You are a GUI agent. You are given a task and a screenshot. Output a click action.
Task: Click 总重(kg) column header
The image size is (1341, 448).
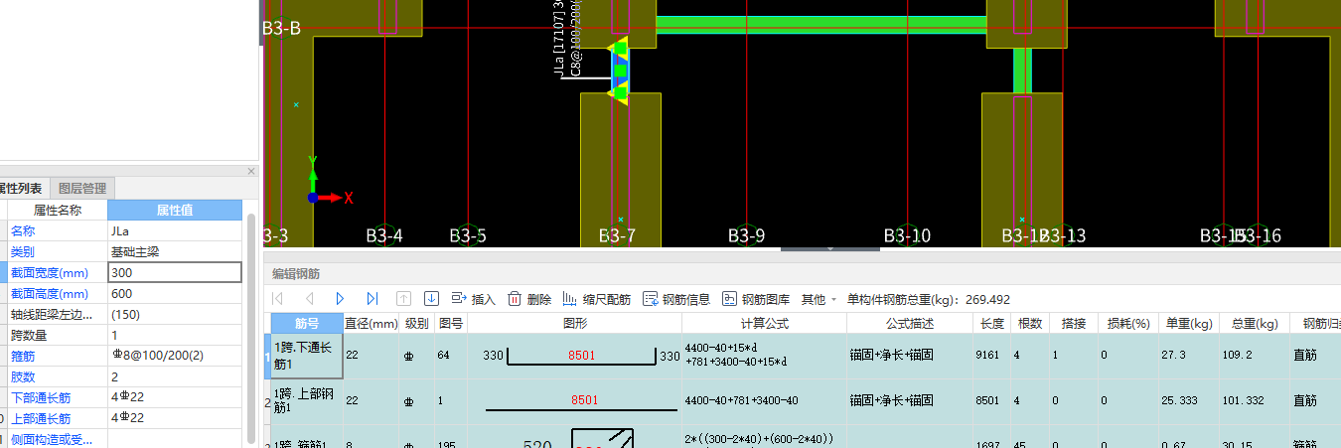(1254, 323)
